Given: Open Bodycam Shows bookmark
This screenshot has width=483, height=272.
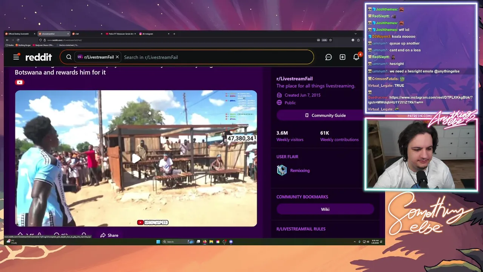Looking at the screenshot, I should [x=43, y=45].
